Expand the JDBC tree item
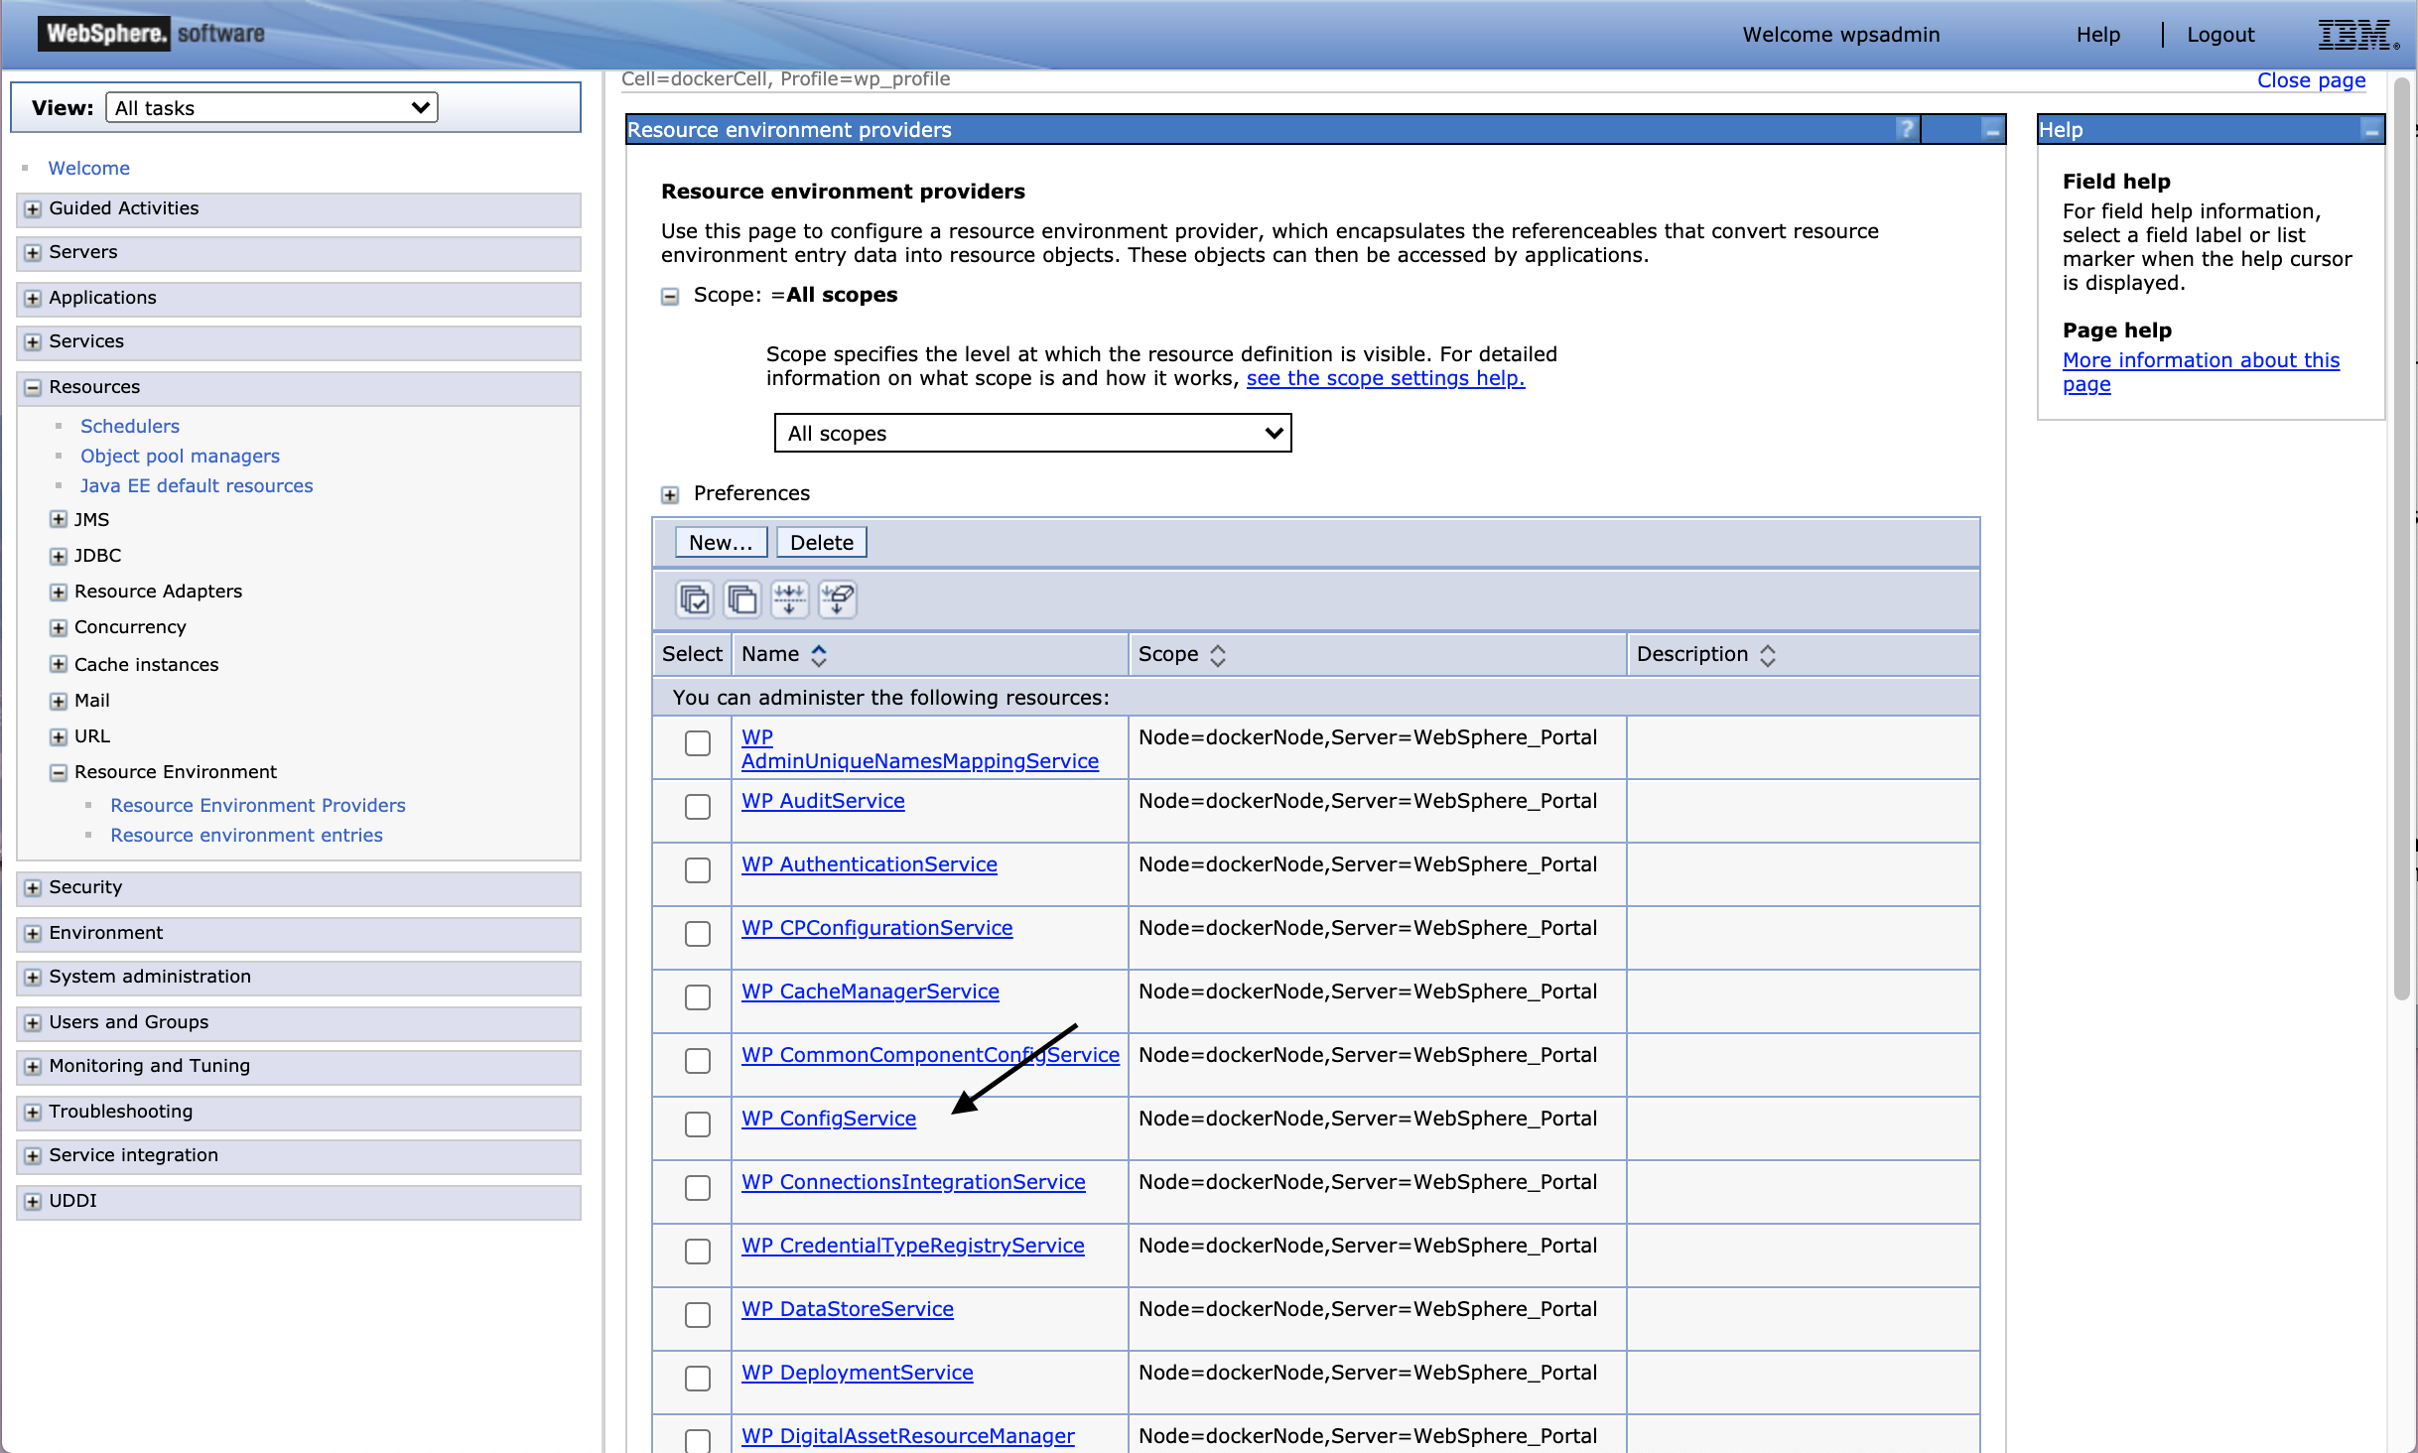 [x=58, y=556]
